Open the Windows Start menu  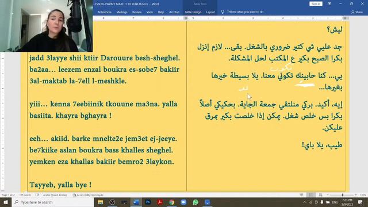point(6,202)
